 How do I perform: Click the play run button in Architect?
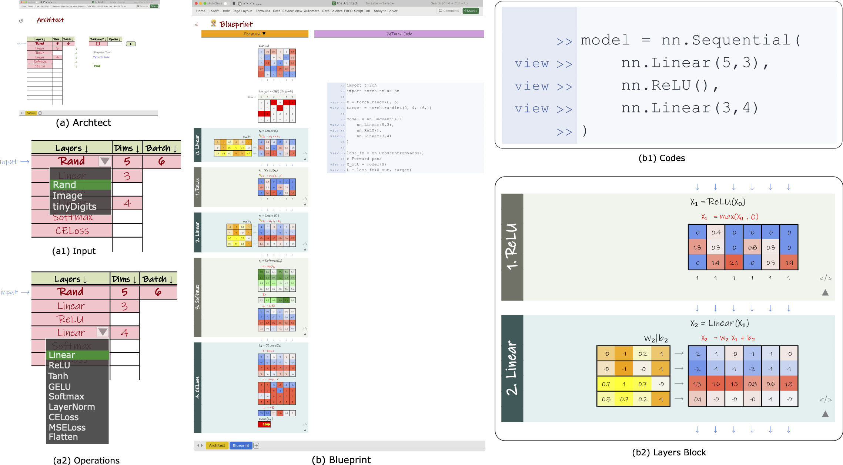131,44
